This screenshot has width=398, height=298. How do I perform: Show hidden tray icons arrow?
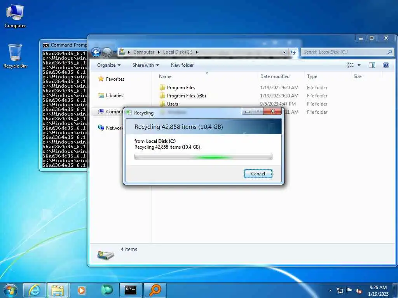pyautogui.click(x=330, y=291)
